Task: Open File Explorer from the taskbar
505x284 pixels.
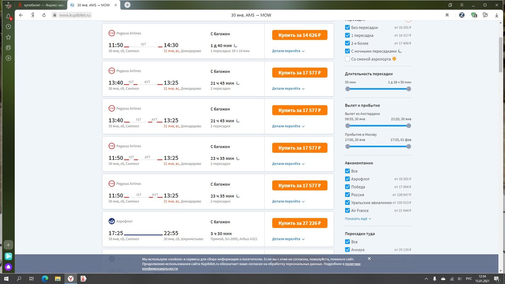Action: coord(58,279)
